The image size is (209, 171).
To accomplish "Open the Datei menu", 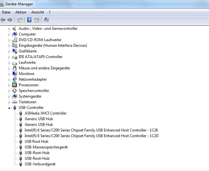I will pos(6,12).
